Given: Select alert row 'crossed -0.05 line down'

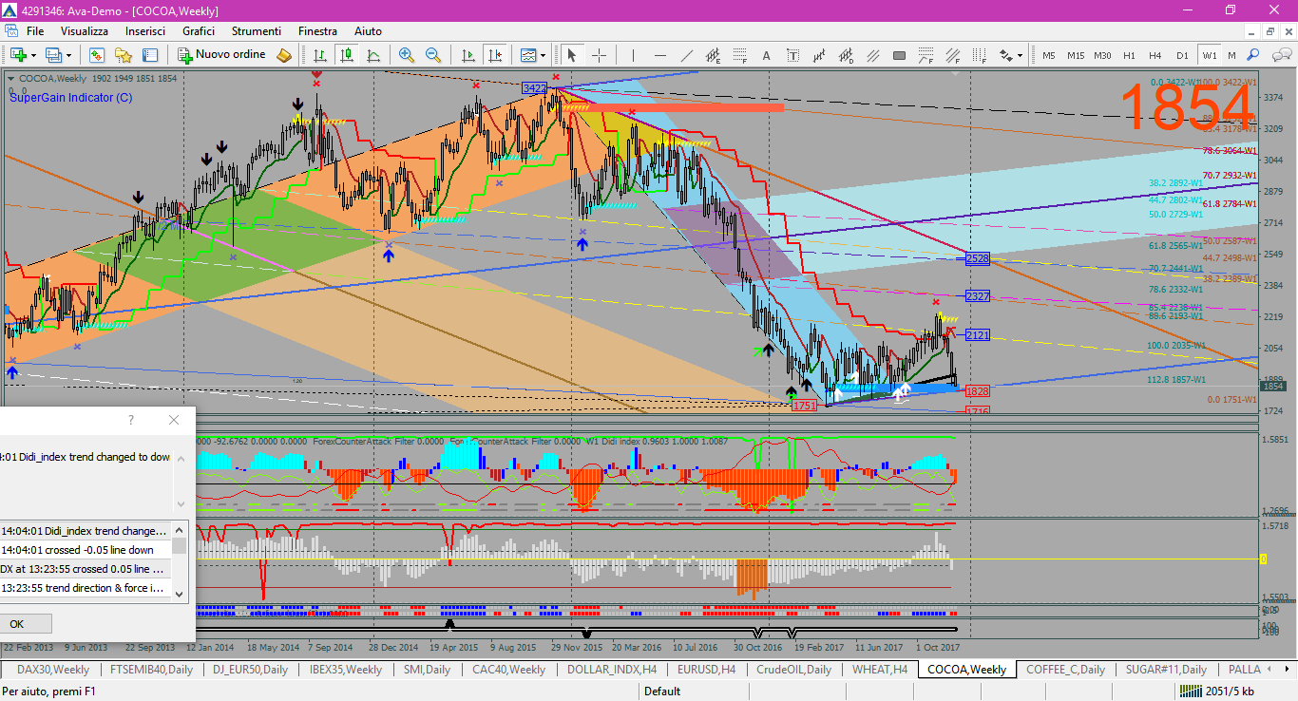Looking at the screenshot, I should tap(86, 550).
